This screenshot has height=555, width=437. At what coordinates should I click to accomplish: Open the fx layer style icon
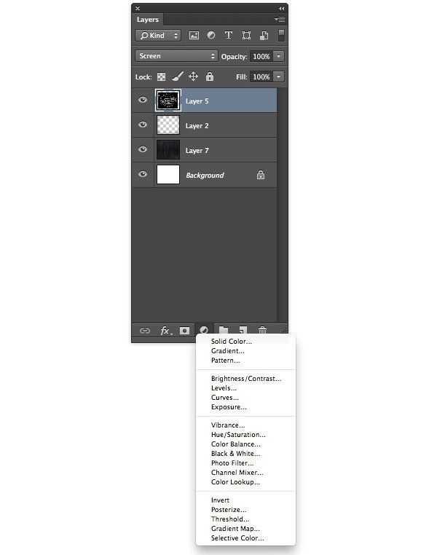tap(166, 331)
